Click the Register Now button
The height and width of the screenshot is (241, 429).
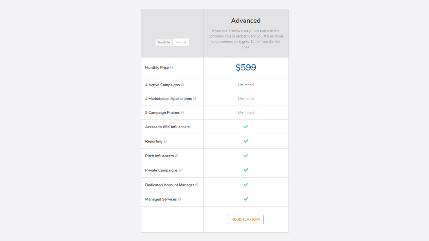[246, 219]
